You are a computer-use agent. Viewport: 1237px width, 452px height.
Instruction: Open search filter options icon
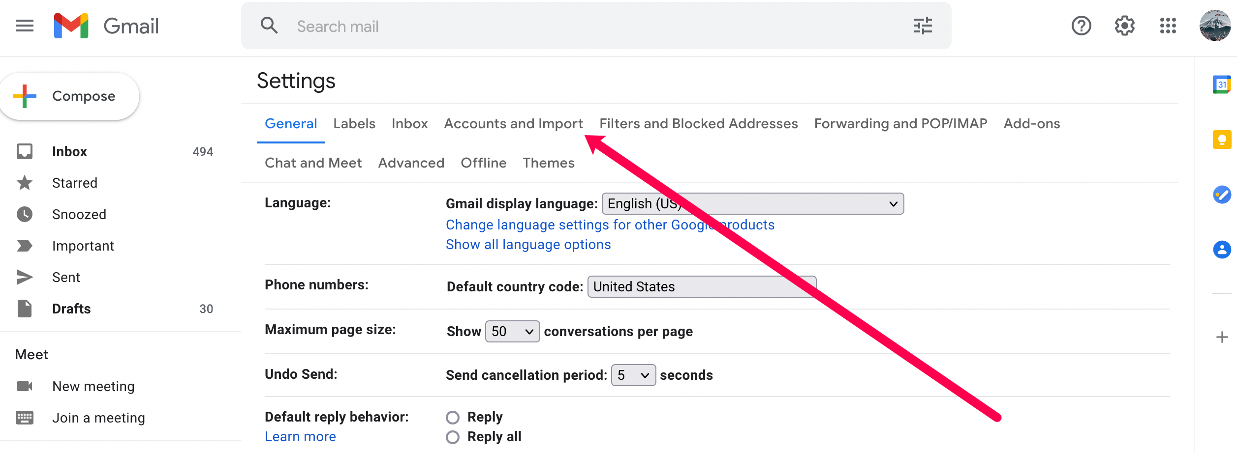coord(923,26)
